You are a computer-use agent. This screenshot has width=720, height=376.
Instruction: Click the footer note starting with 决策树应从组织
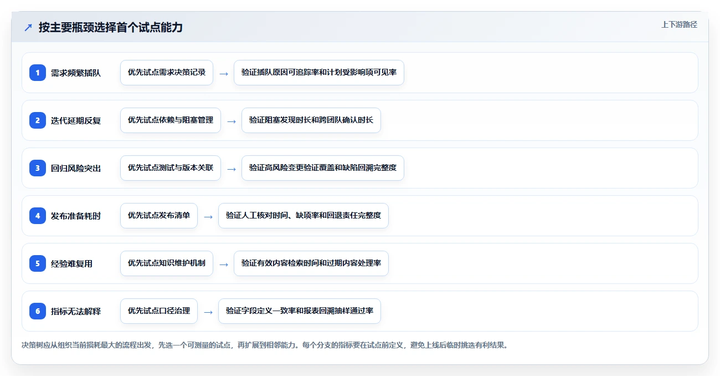coord(265,345)
